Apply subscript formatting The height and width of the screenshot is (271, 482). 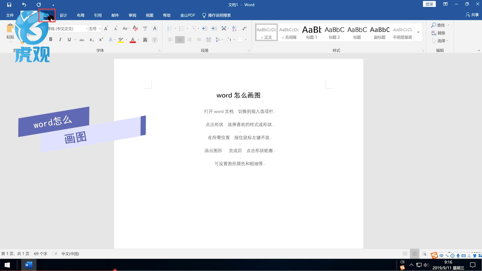(x=91, y=40)
